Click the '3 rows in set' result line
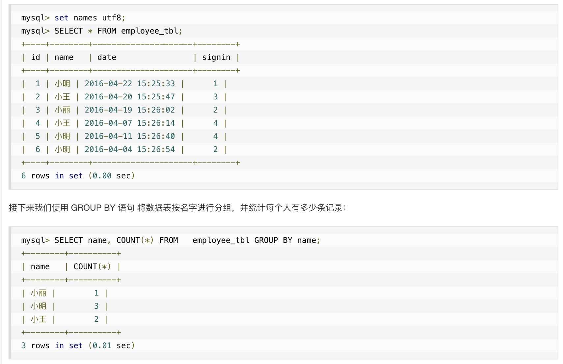The image size is (563, 364). pyautogui.click(x=78, y=346)
